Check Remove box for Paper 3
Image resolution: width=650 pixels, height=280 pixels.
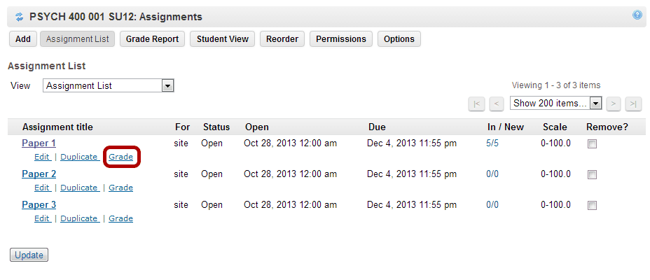[x=593, y=205]
